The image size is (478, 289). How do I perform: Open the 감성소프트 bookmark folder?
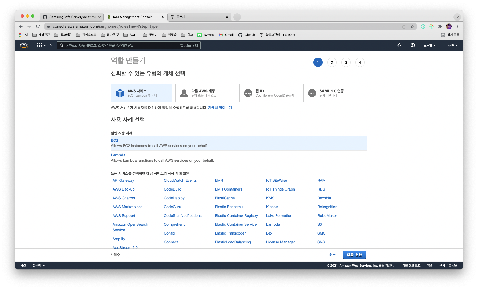[x=86, y=35]
